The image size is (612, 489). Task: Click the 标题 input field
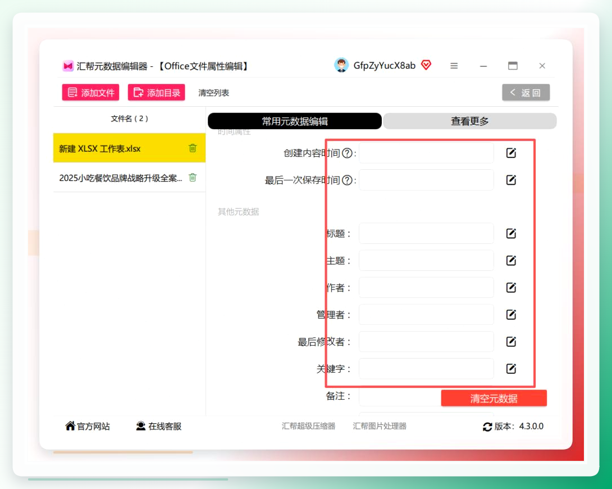pos(426,234)
